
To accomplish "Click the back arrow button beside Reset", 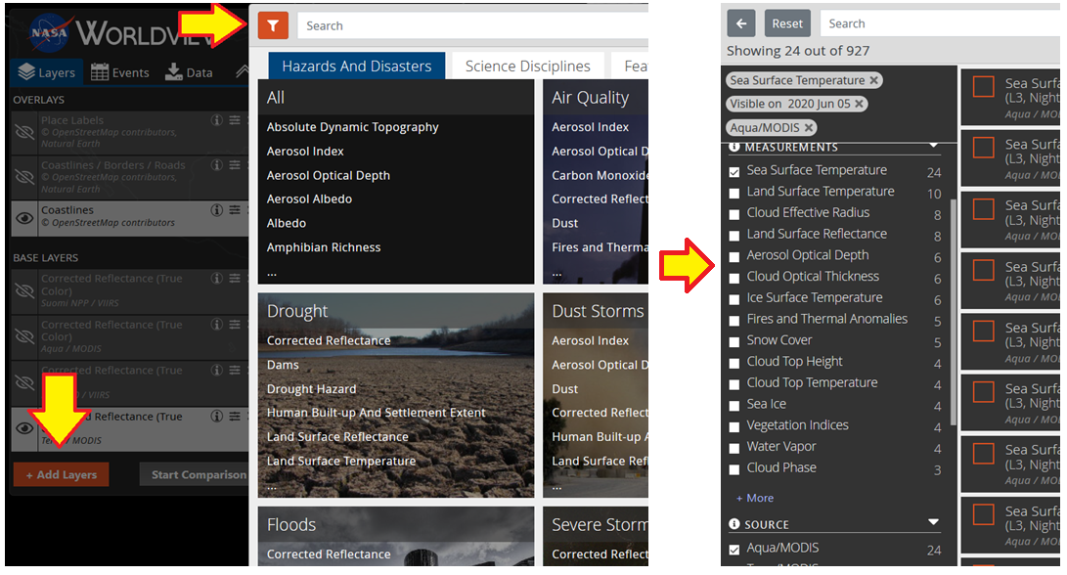I will (741, 23).
